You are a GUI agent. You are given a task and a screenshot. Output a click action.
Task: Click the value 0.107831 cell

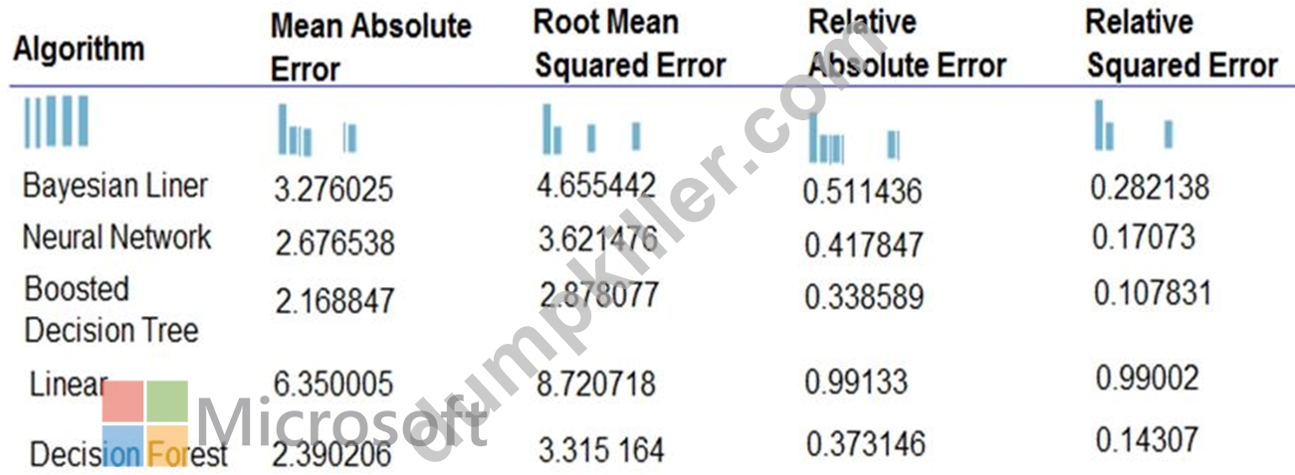(1153, 293)
